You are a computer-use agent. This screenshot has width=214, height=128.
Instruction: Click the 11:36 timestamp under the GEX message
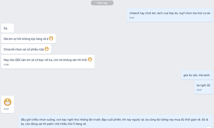pos(6,64)
